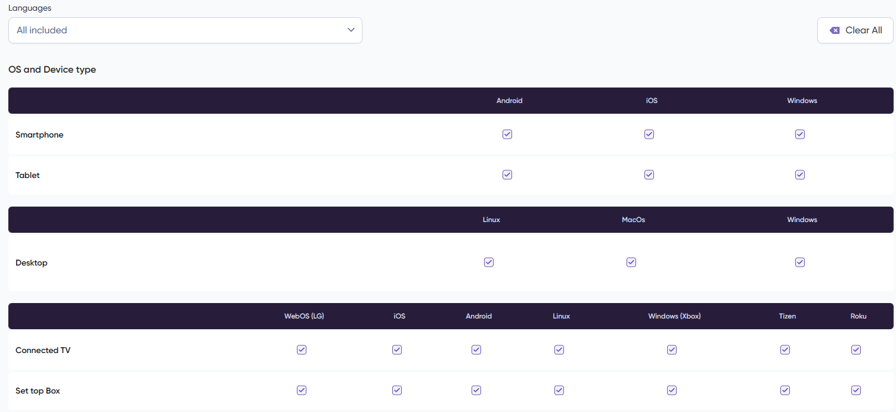
Task: Uncheck Smartphone Android checkbox
Action: [x=507, y=135]
